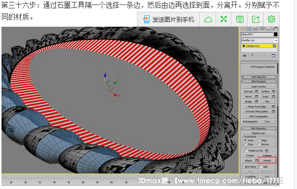Click the Extrude button

pos(248,92)
